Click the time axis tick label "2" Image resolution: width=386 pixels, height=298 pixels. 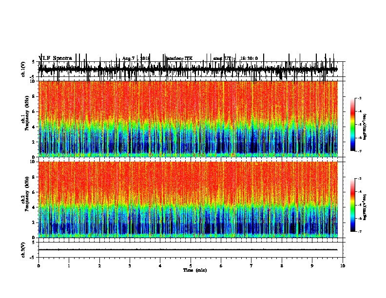click(99, 266)
